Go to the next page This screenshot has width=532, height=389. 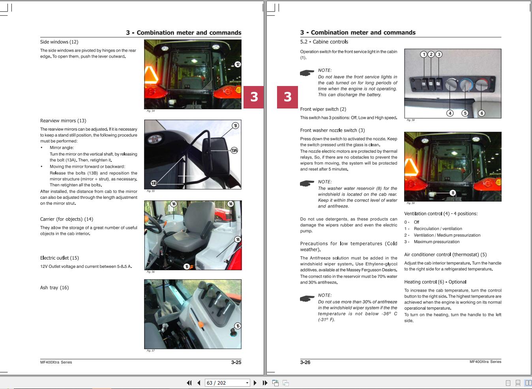pos(255,383)
